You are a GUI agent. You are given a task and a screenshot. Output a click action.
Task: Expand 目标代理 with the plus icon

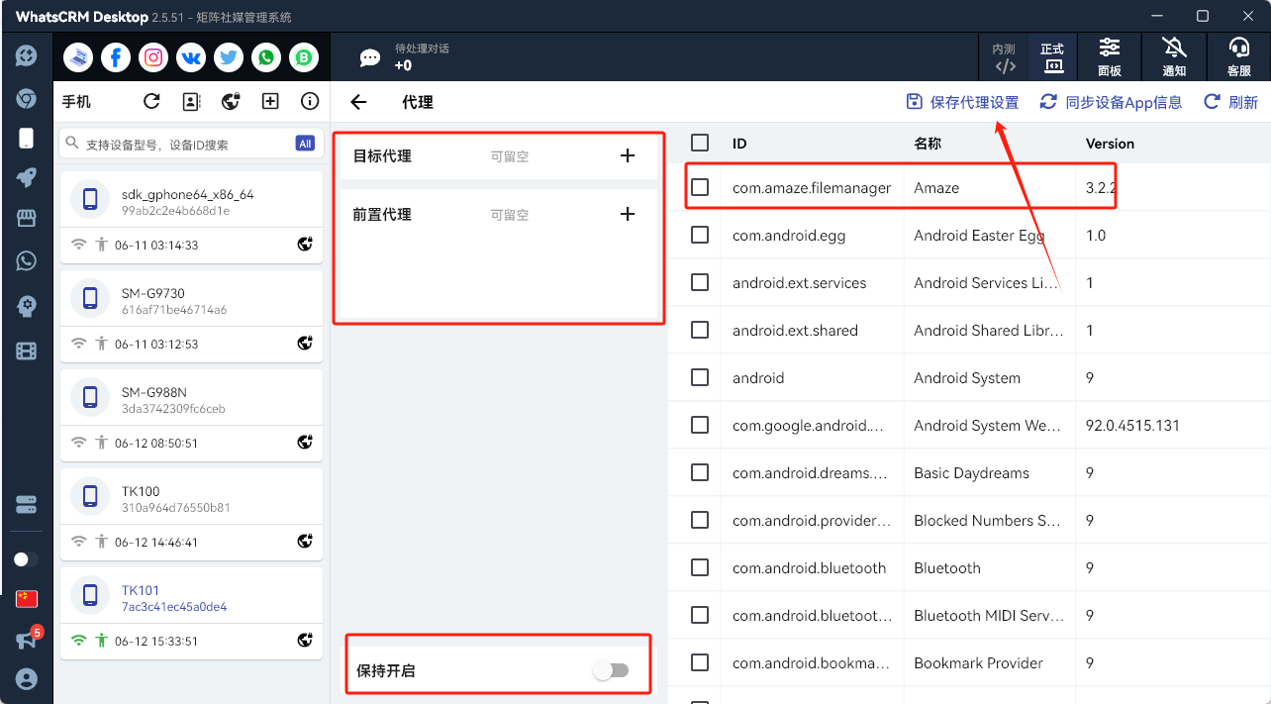(628, 155)
